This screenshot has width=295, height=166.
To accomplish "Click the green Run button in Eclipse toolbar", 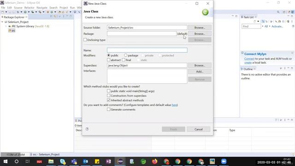I will [25, 12].
